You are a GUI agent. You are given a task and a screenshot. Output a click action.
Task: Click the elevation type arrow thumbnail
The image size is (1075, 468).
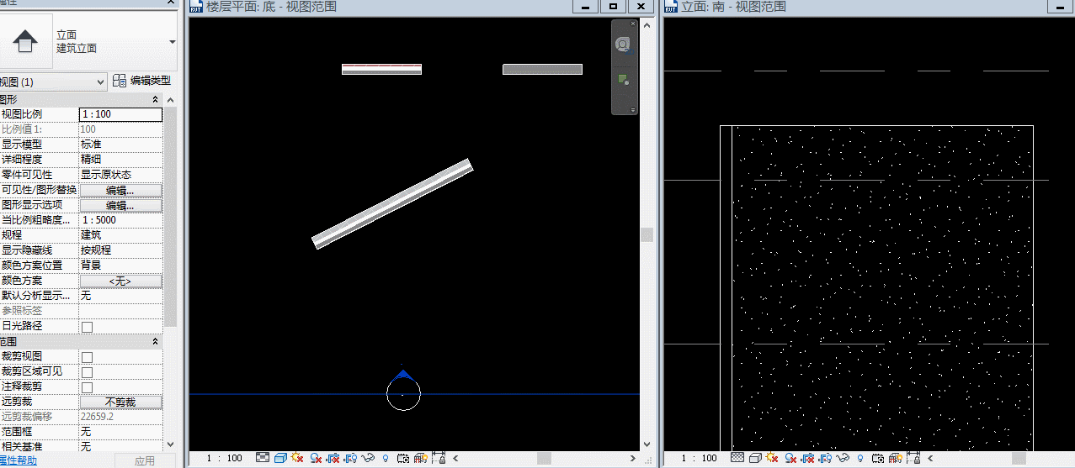click(x=25, y=40)
